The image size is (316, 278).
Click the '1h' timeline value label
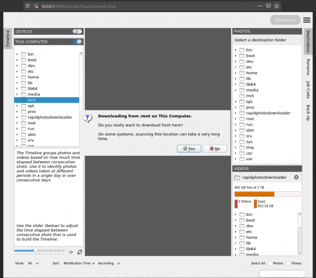[x=71, y=252]
